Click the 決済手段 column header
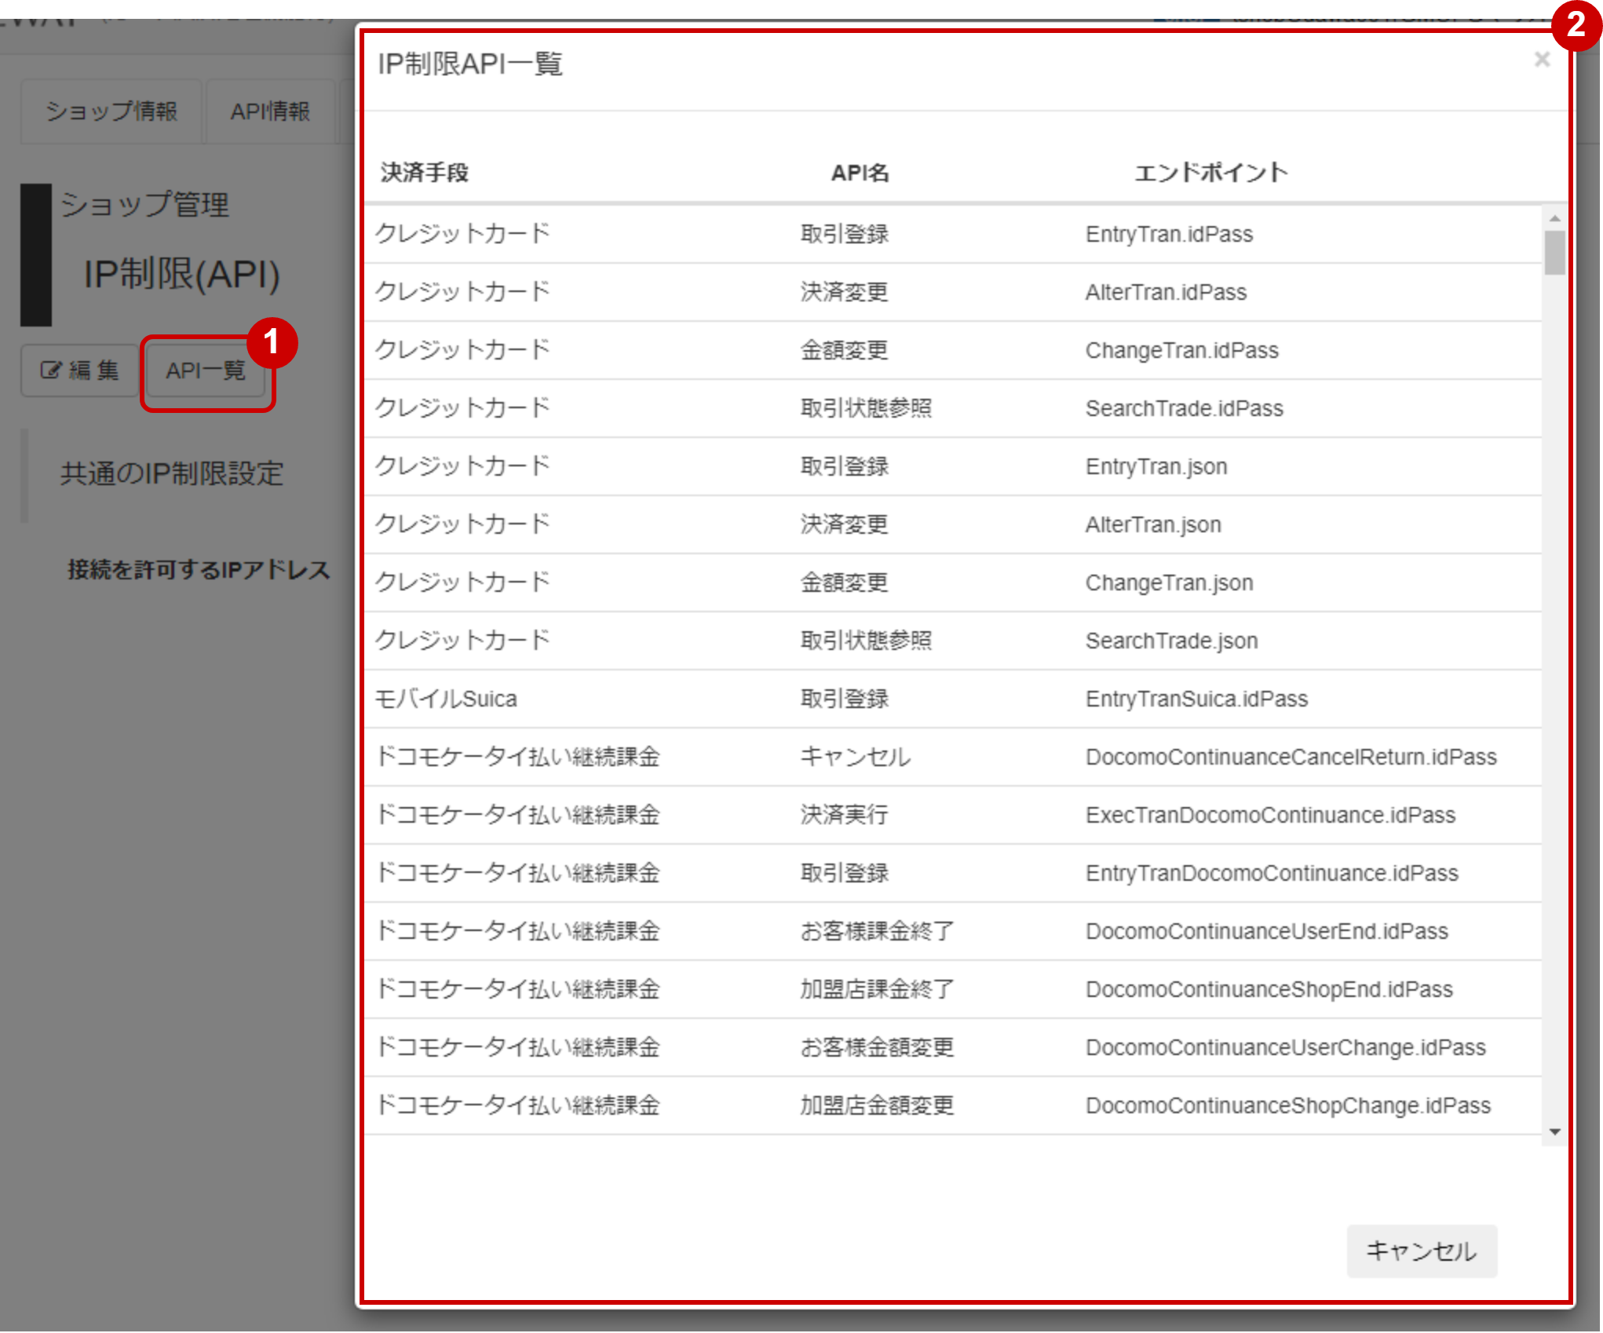 point(424,173)
